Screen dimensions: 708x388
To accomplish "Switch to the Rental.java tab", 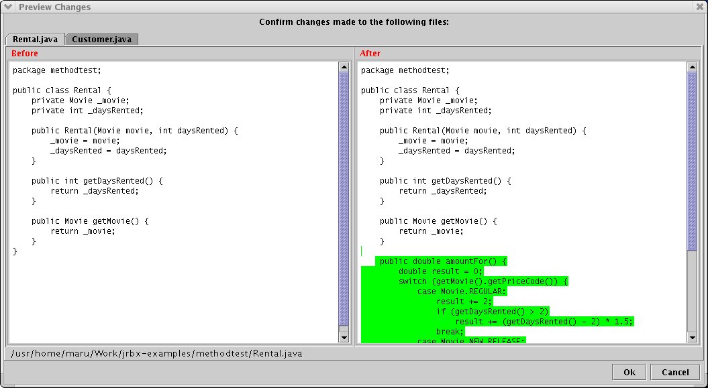I will click(35, 40).
